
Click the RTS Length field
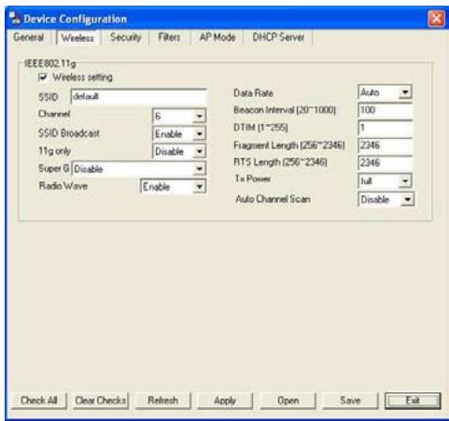[386, 162]
